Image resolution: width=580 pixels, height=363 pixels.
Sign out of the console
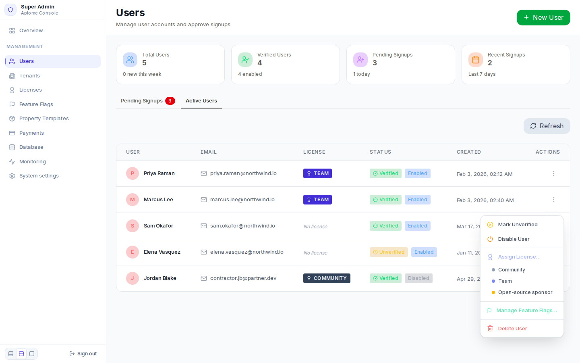click(83, 354)
